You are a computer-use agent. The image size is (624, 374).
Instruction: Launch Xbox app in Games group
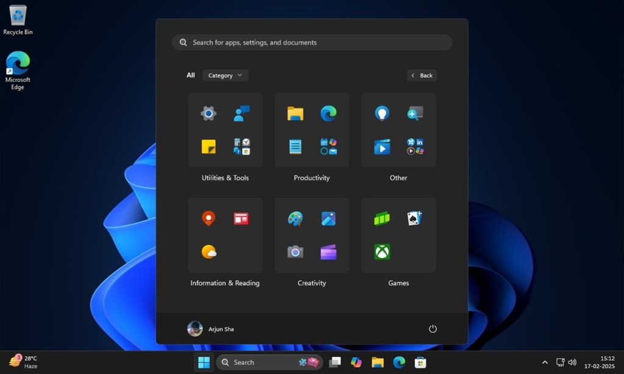tap(382, 252)
